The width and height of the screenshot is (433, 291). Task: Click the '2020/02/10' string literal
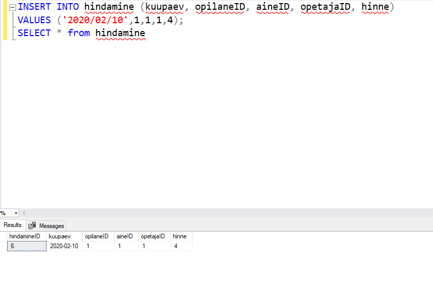click(95, 20)
